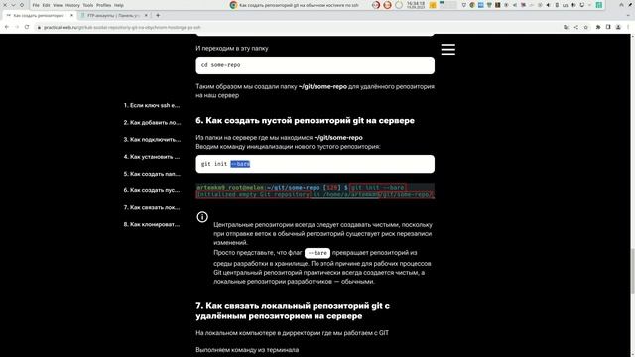Screen dimensions: 635x357
Task: Open the browser extensions puzzle icon
Action: coord(598,27)
